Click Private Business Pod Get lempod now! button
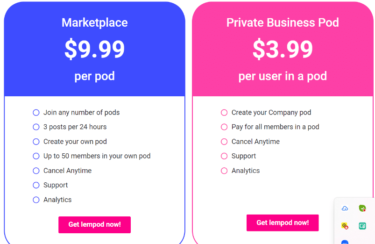Viewport: 375px width, 244px height. pyautogui.click(x=283, y=222)
